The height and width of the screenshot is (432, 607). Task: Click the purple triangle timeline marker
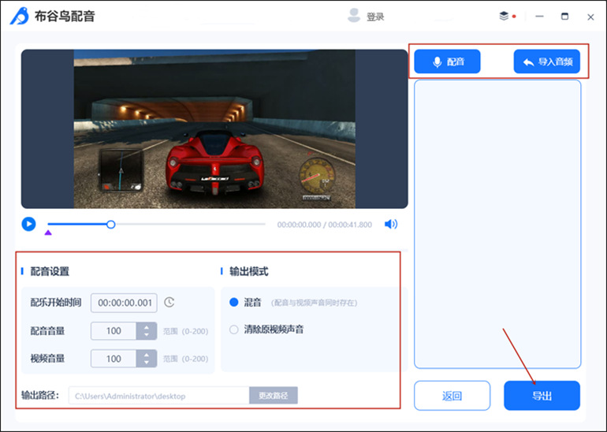click(48, 233)
